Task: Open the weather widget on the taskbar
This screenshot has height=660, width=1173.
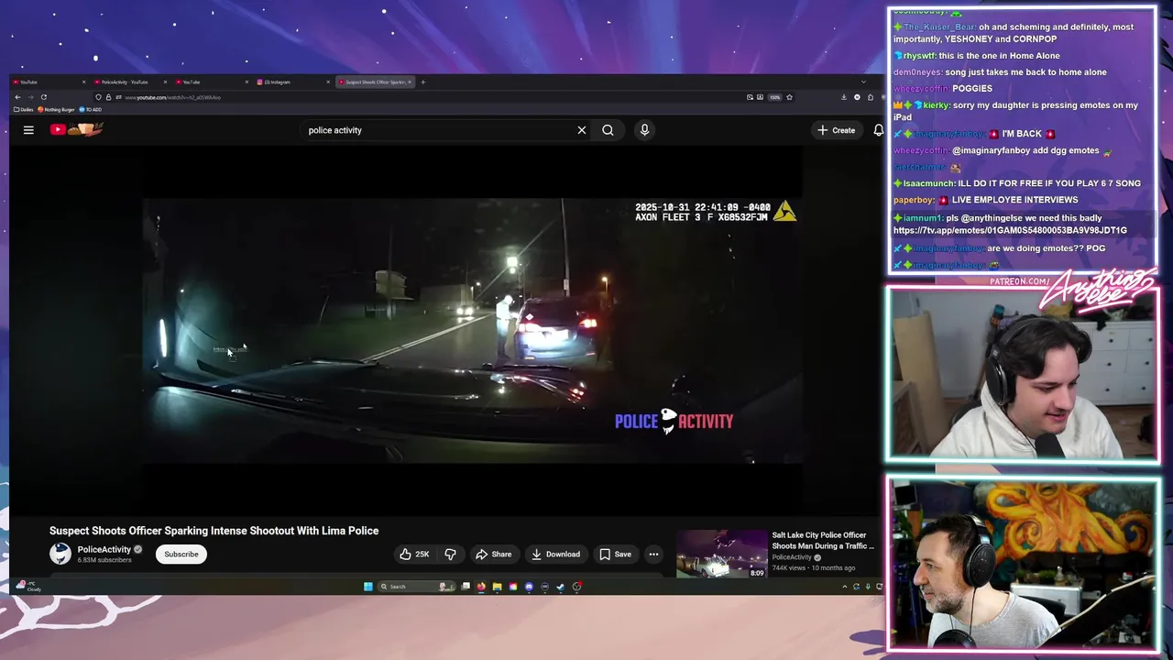Action: tap(27, 586)
